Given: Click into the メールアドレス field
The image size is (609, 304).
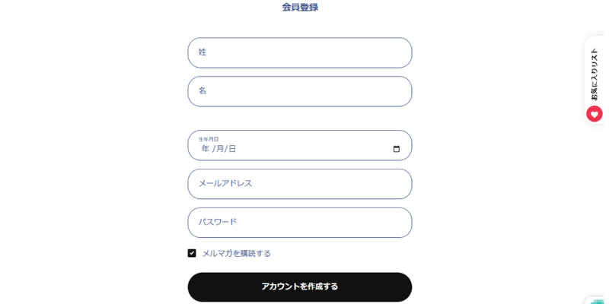Looking at the screenshot, I should coord(300,184).
